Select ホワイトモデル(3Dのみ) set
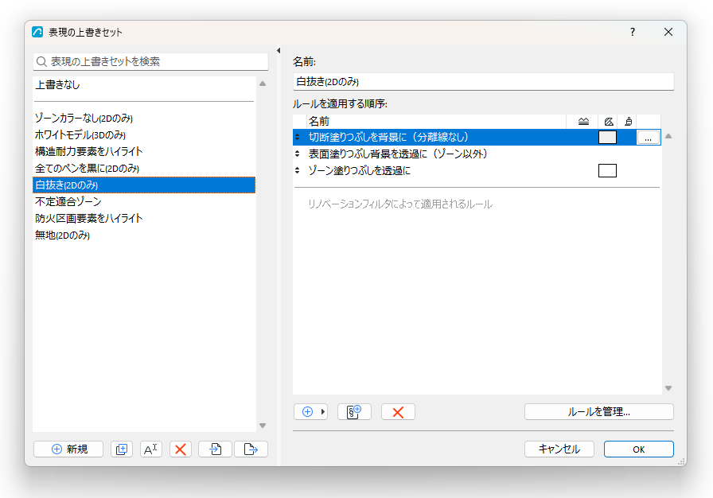 click(144, 135)
